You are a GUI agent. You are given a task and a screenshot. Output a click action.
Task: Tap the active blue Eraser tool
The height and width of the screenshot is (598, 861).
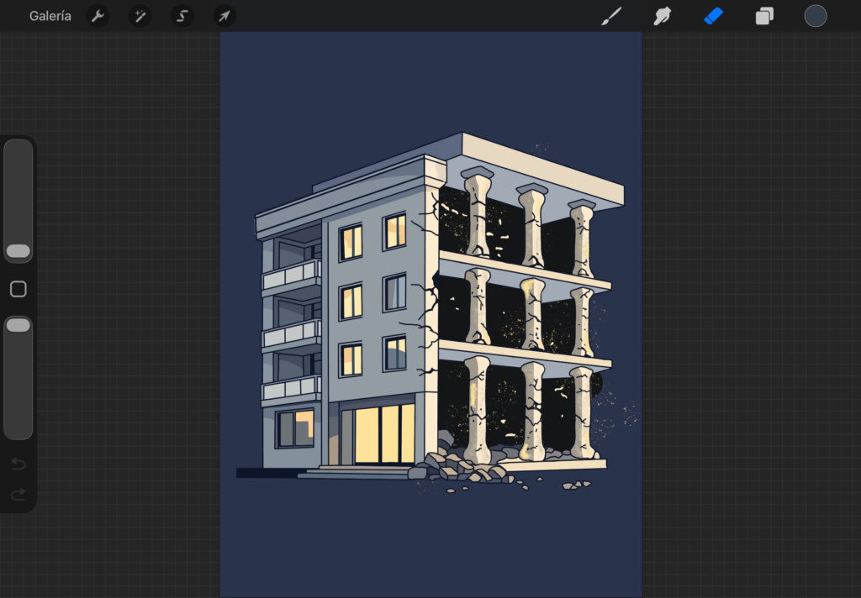[x=713, y=16]
